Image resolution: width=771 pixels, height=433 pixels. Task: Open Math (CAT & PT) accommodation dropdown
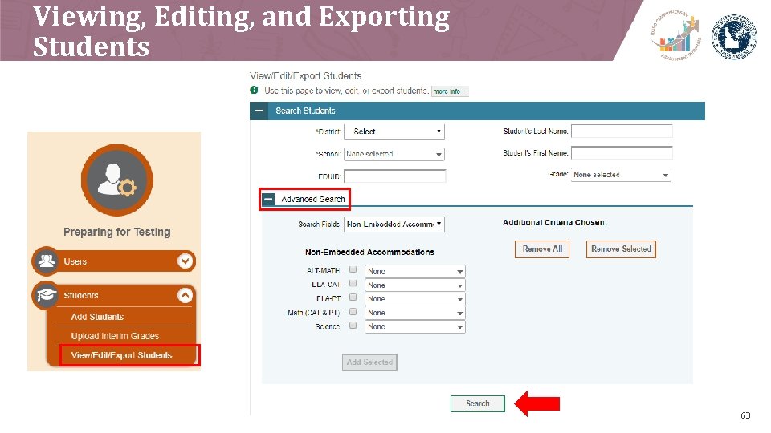(x=415, y=313)
